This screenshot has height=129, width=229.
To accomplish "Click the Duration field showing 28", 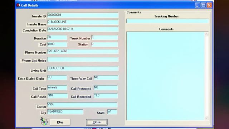I will (x=57, y=37).
